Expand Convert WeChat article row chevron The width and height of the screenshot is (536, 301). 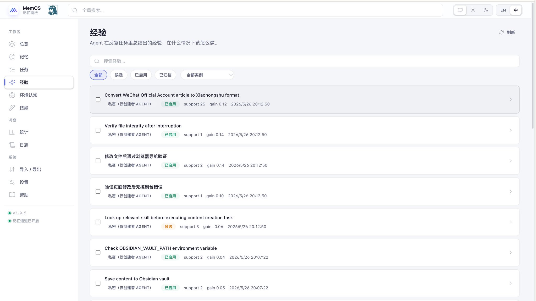[x=511, y=100]
